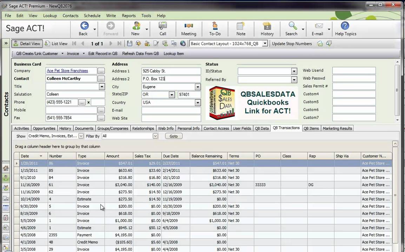Click Refresh Data From QB
Image resolution: width=405 pixels, height=252 pixels.
tap(140, 54)
